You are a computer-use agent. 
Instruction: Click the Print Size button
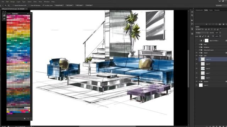(x=89, y=6)
